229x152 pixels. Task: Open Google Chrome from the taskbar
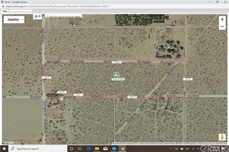[122, 148]
